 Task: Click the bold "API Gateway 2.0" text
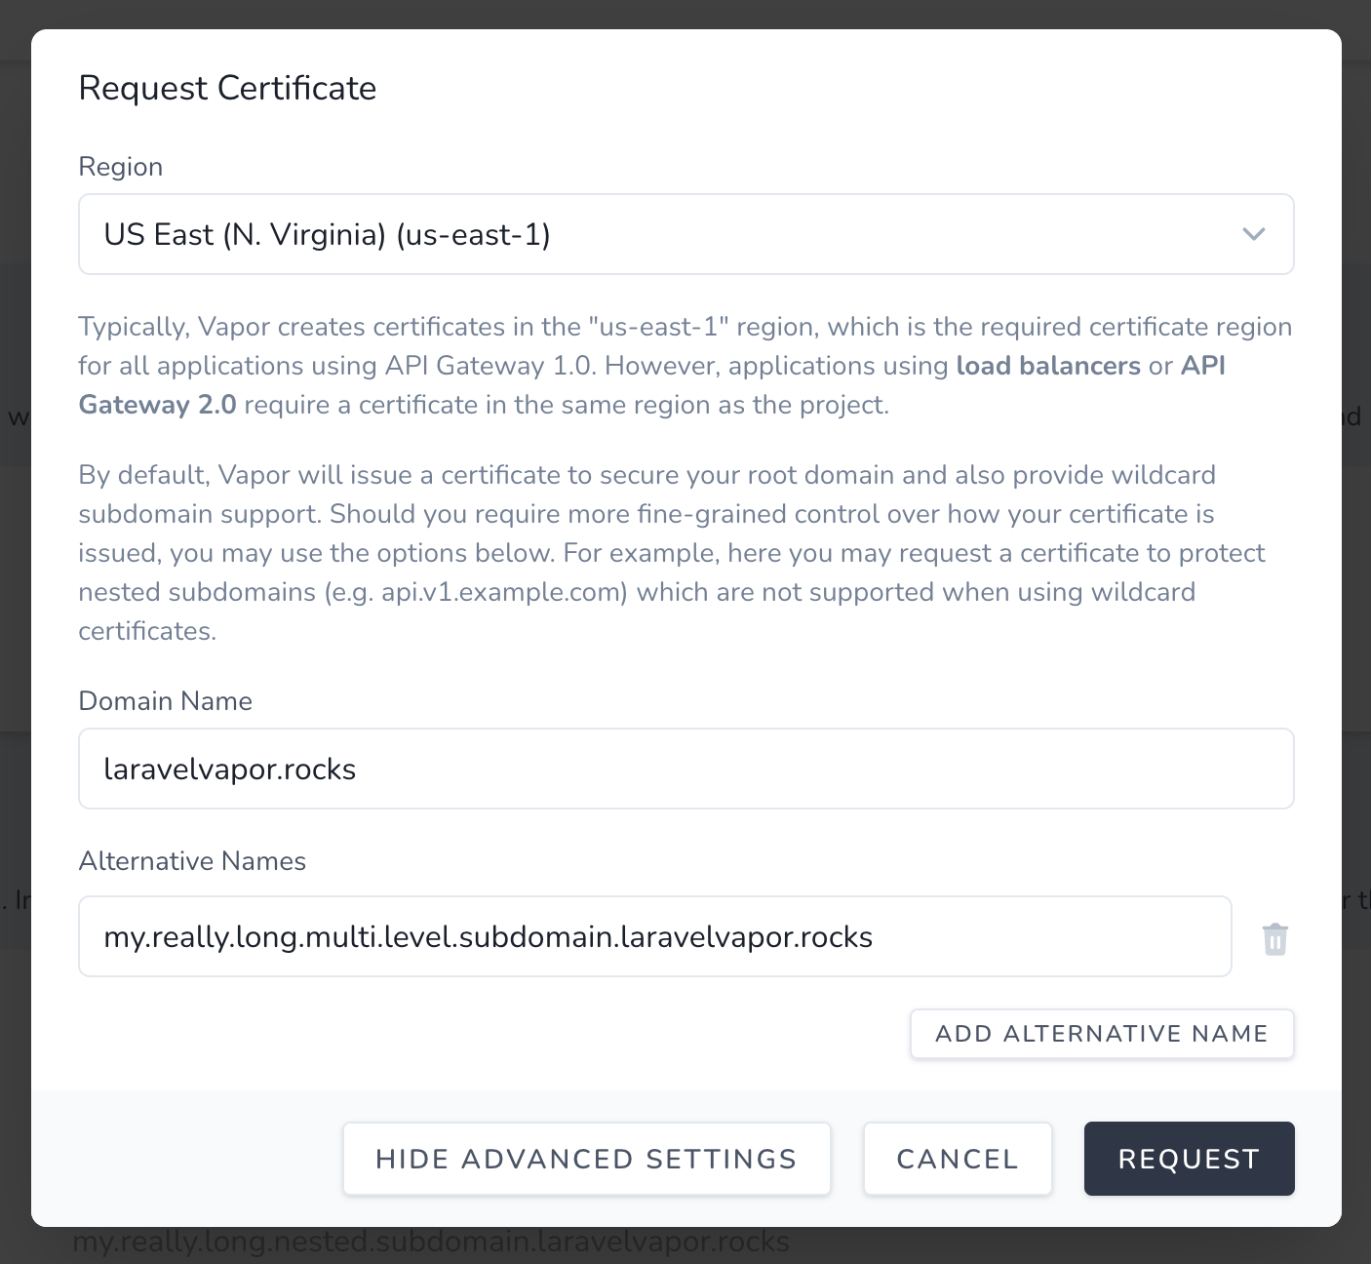157,405
